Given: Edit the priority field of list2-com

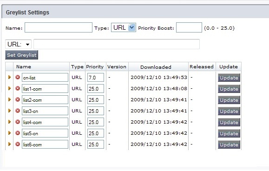Looking at the screenshot, I should coord(96,100).
